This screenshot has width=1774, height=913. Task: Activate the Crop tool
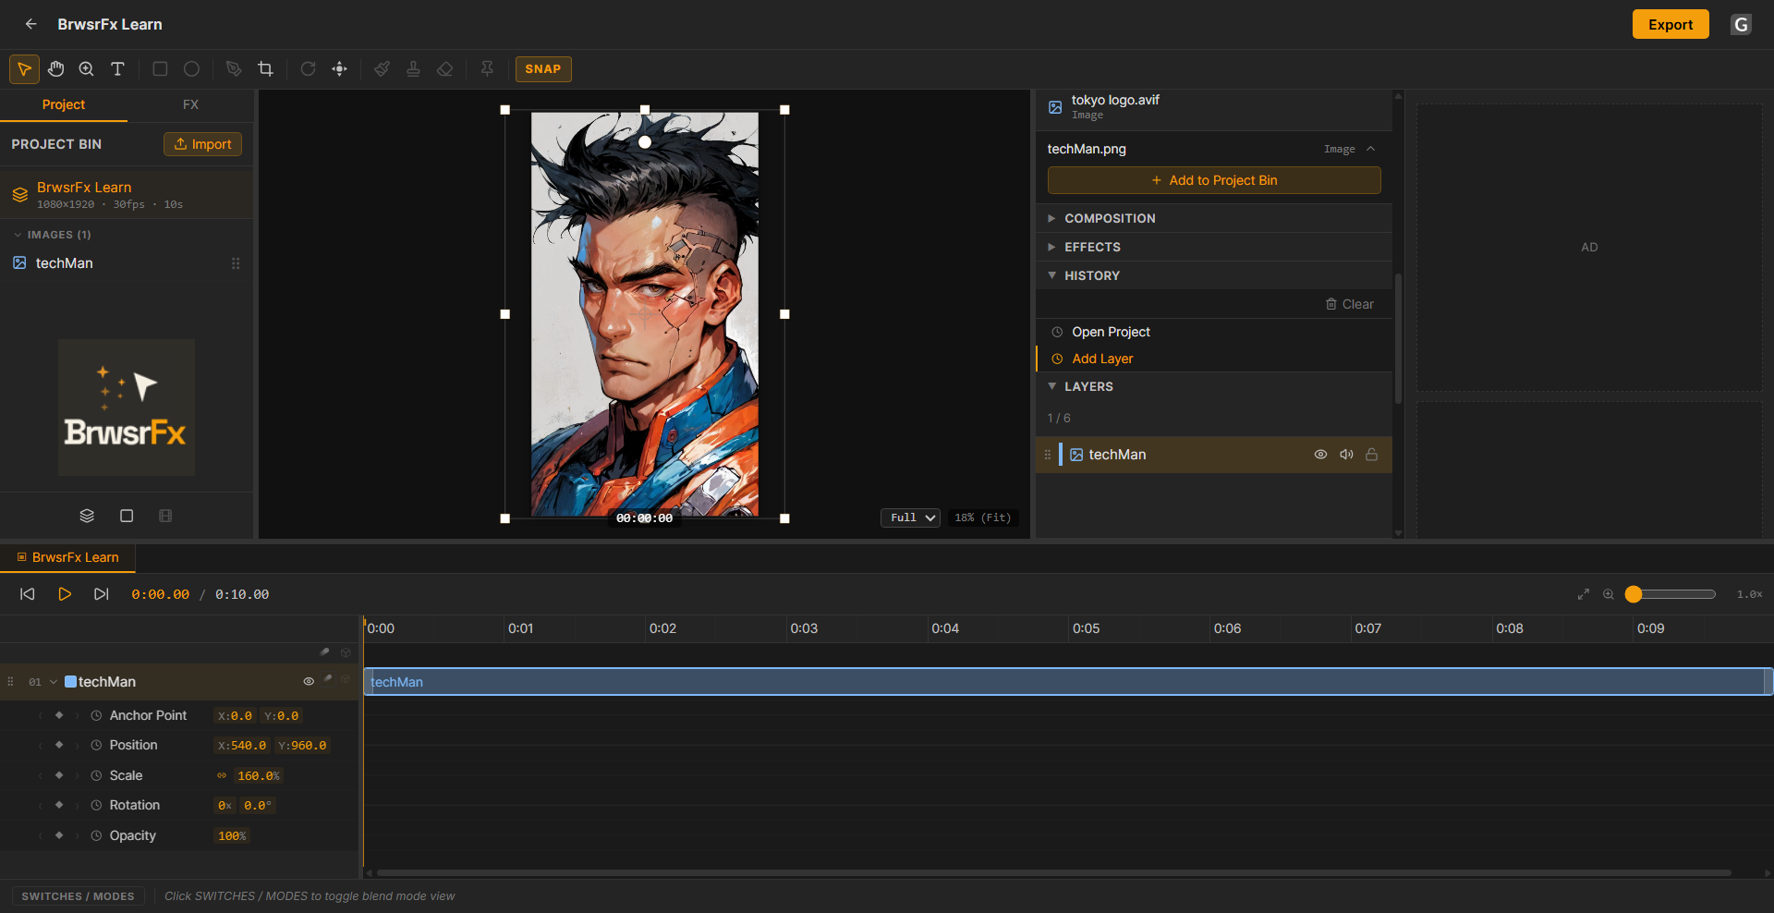click(265, 69)
